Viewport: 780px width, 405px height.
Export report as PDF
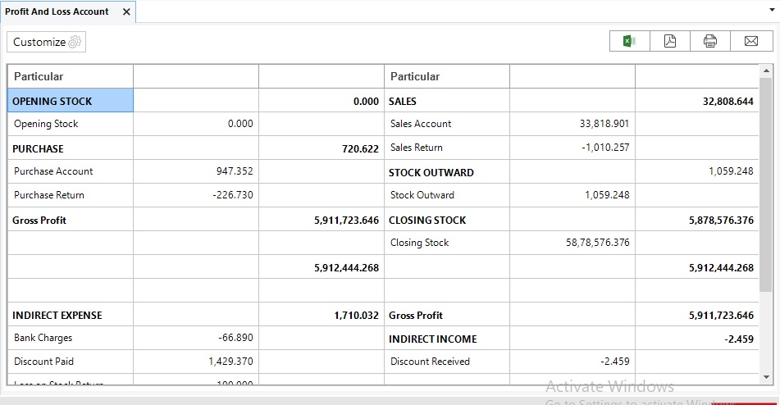pos(670,41)
